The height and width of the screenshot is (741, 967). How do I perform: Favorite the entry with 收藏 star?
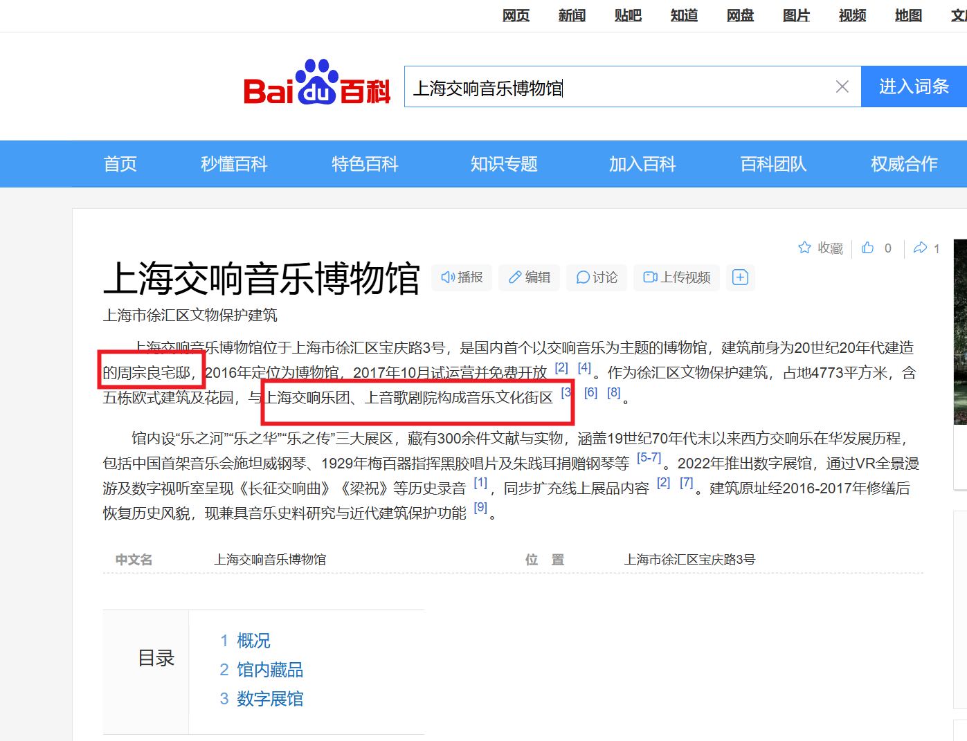820,248
